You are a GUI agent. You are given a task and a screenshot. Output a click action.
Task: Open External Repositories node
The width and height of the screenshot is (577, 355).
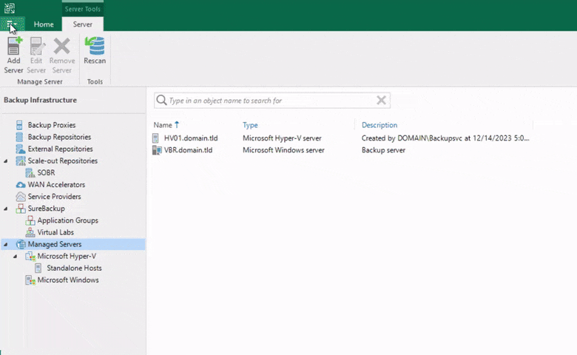(x=61, y=149)
